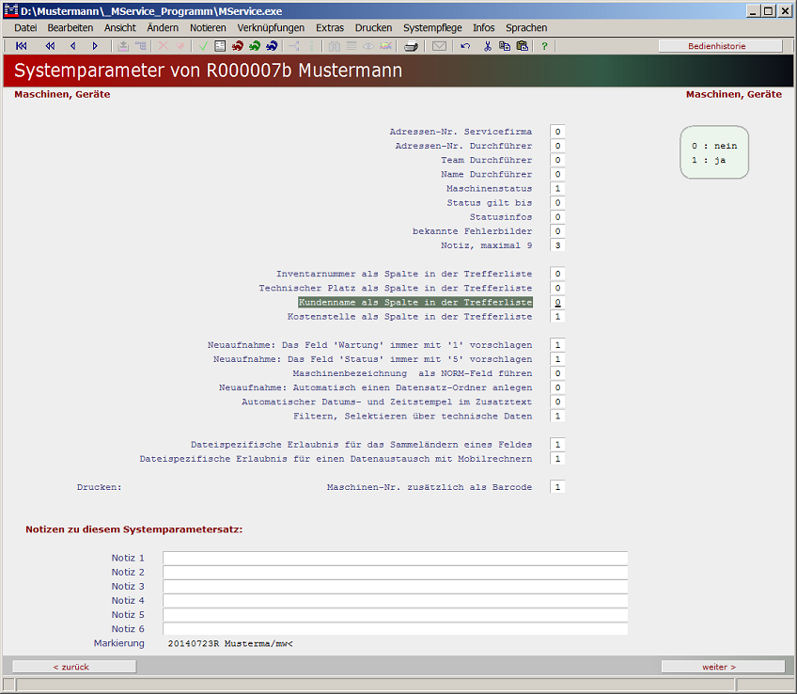Click the envelope email icon
Screen dimensions: 797x694
tap(438, 45)
